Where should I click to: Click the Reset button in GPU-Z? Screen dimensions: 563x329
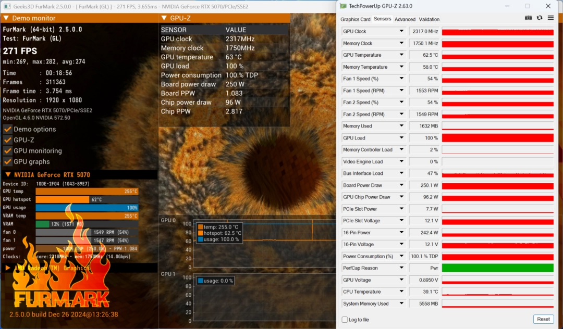[x=543, y=319]
